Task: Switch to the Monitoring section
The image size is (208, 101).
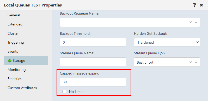Action: point(17,70)
